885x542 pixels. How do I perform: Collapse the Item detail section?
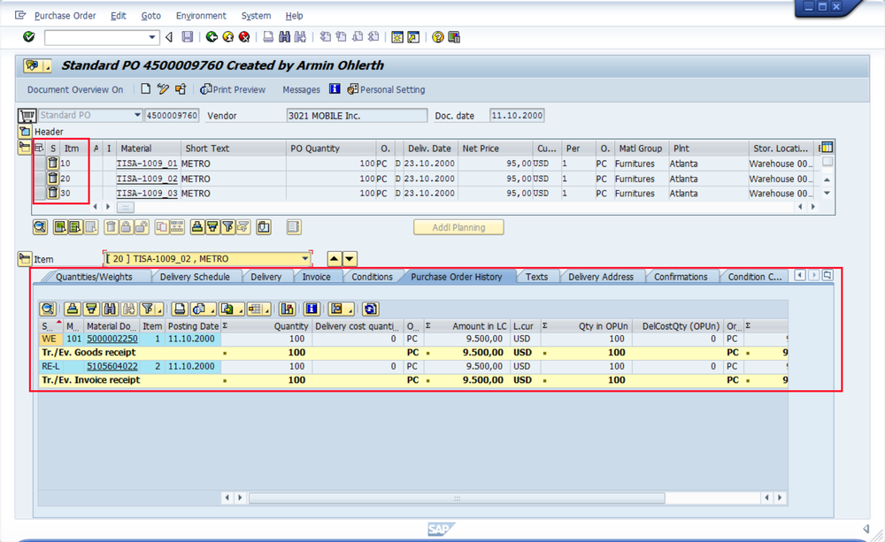coord(24,259)
